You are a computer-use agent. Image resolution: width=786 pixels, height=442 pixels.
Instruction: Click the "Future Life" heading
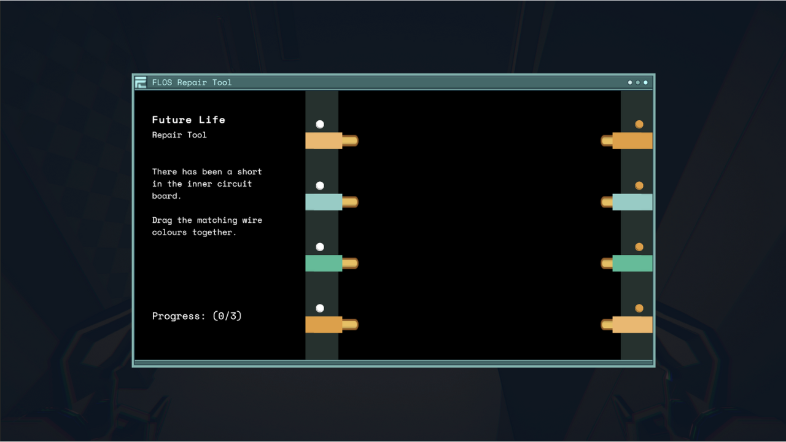tap(189, 120)
